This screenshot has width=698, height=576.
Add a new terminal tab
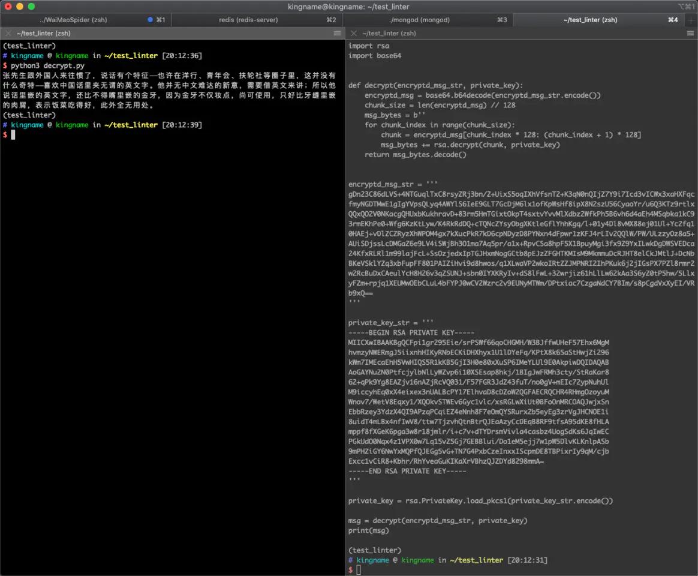(x=690, y=20)
